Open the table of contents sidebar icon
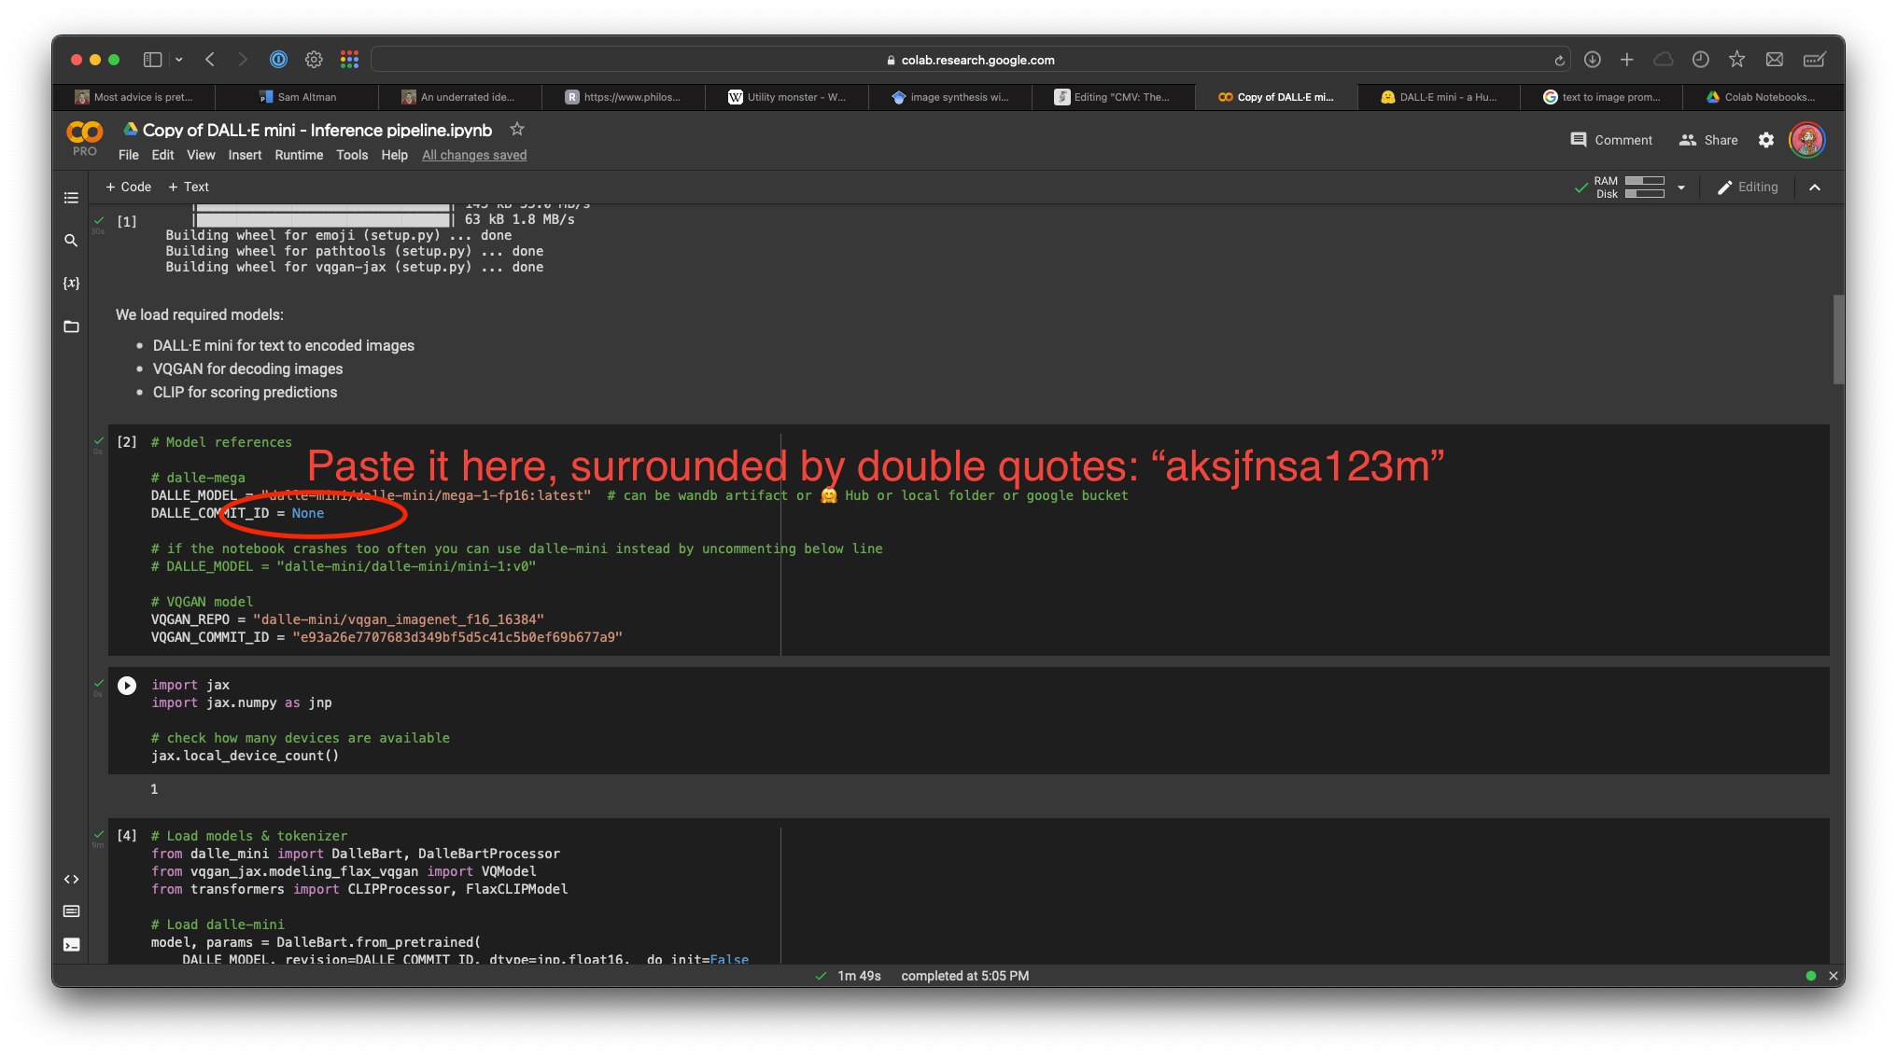 pyautogui.click(x=71, y=198)
